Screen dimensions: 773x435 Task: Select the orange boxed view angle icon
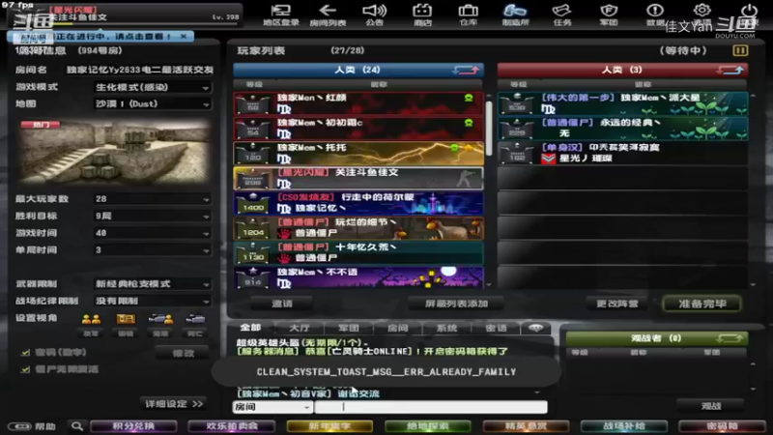click(126, 320)
